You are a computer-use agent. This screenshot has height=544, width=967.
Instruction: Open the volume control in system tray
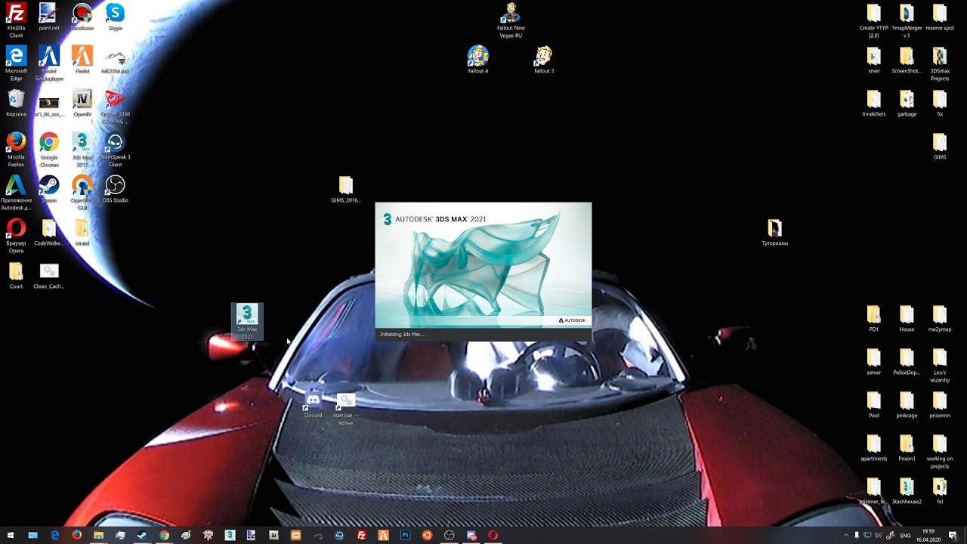(x=878, y=535)
